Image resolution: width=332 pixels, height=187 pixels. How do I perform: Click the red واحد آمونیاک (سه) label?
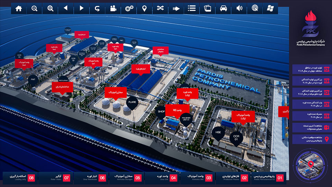tap(24, 64)
